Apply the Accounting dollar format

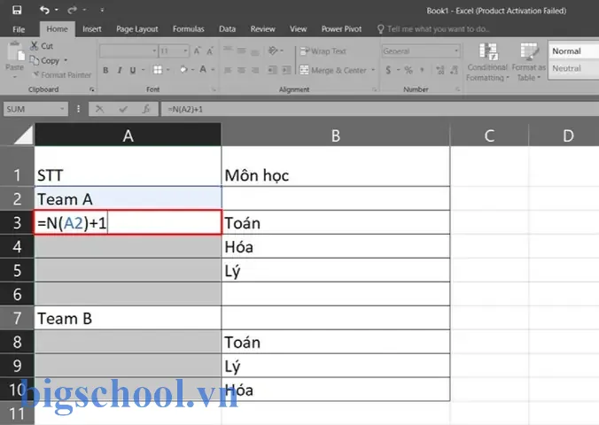pyautogui.click(x=388, y=70)
